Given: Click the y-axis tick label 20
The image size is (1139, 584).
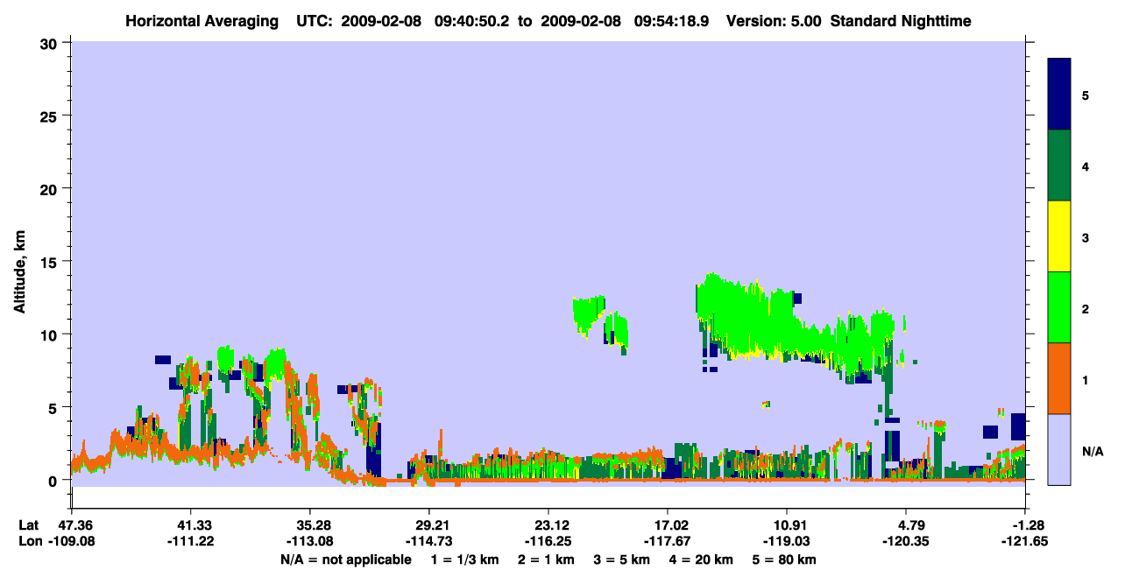Looking at the screenshot, I should [x=51, y=188].
